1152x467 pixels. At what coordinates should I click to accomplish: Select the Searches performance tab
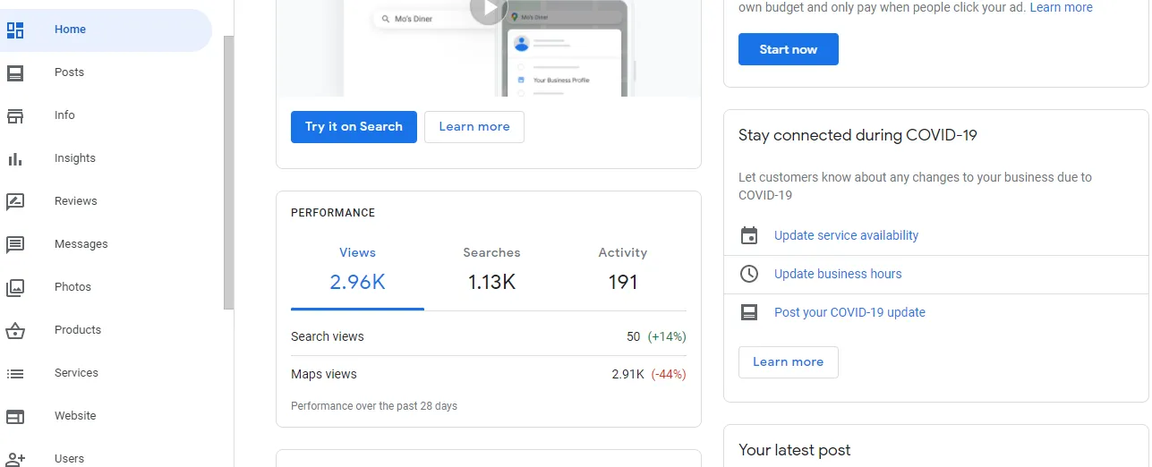tap(491, 273)
